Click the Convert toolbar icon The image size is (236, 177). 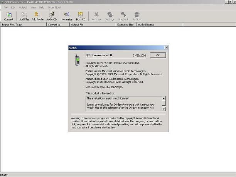point(9,16)
